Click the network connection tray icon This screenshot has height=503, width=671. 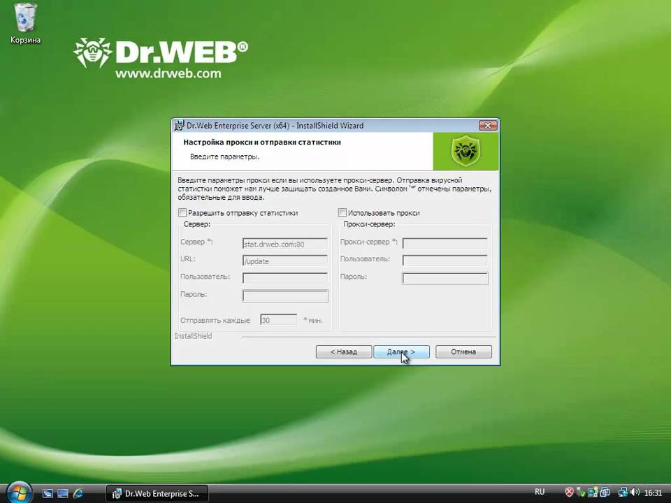pyautogui.click(x=623, y=493)
